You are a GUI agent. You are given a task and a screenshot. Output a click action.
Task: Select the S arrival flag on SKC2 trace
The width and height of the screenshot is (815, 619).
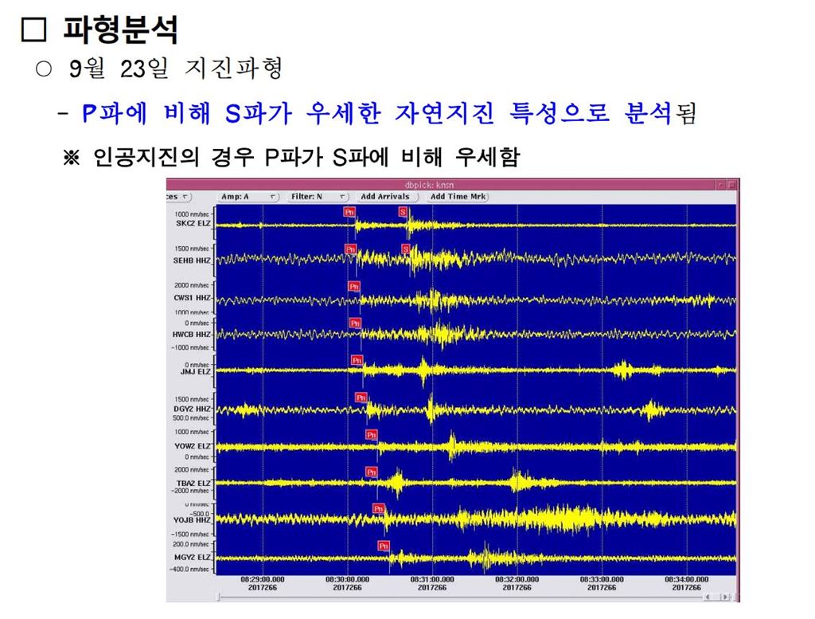tap(403, 212)
